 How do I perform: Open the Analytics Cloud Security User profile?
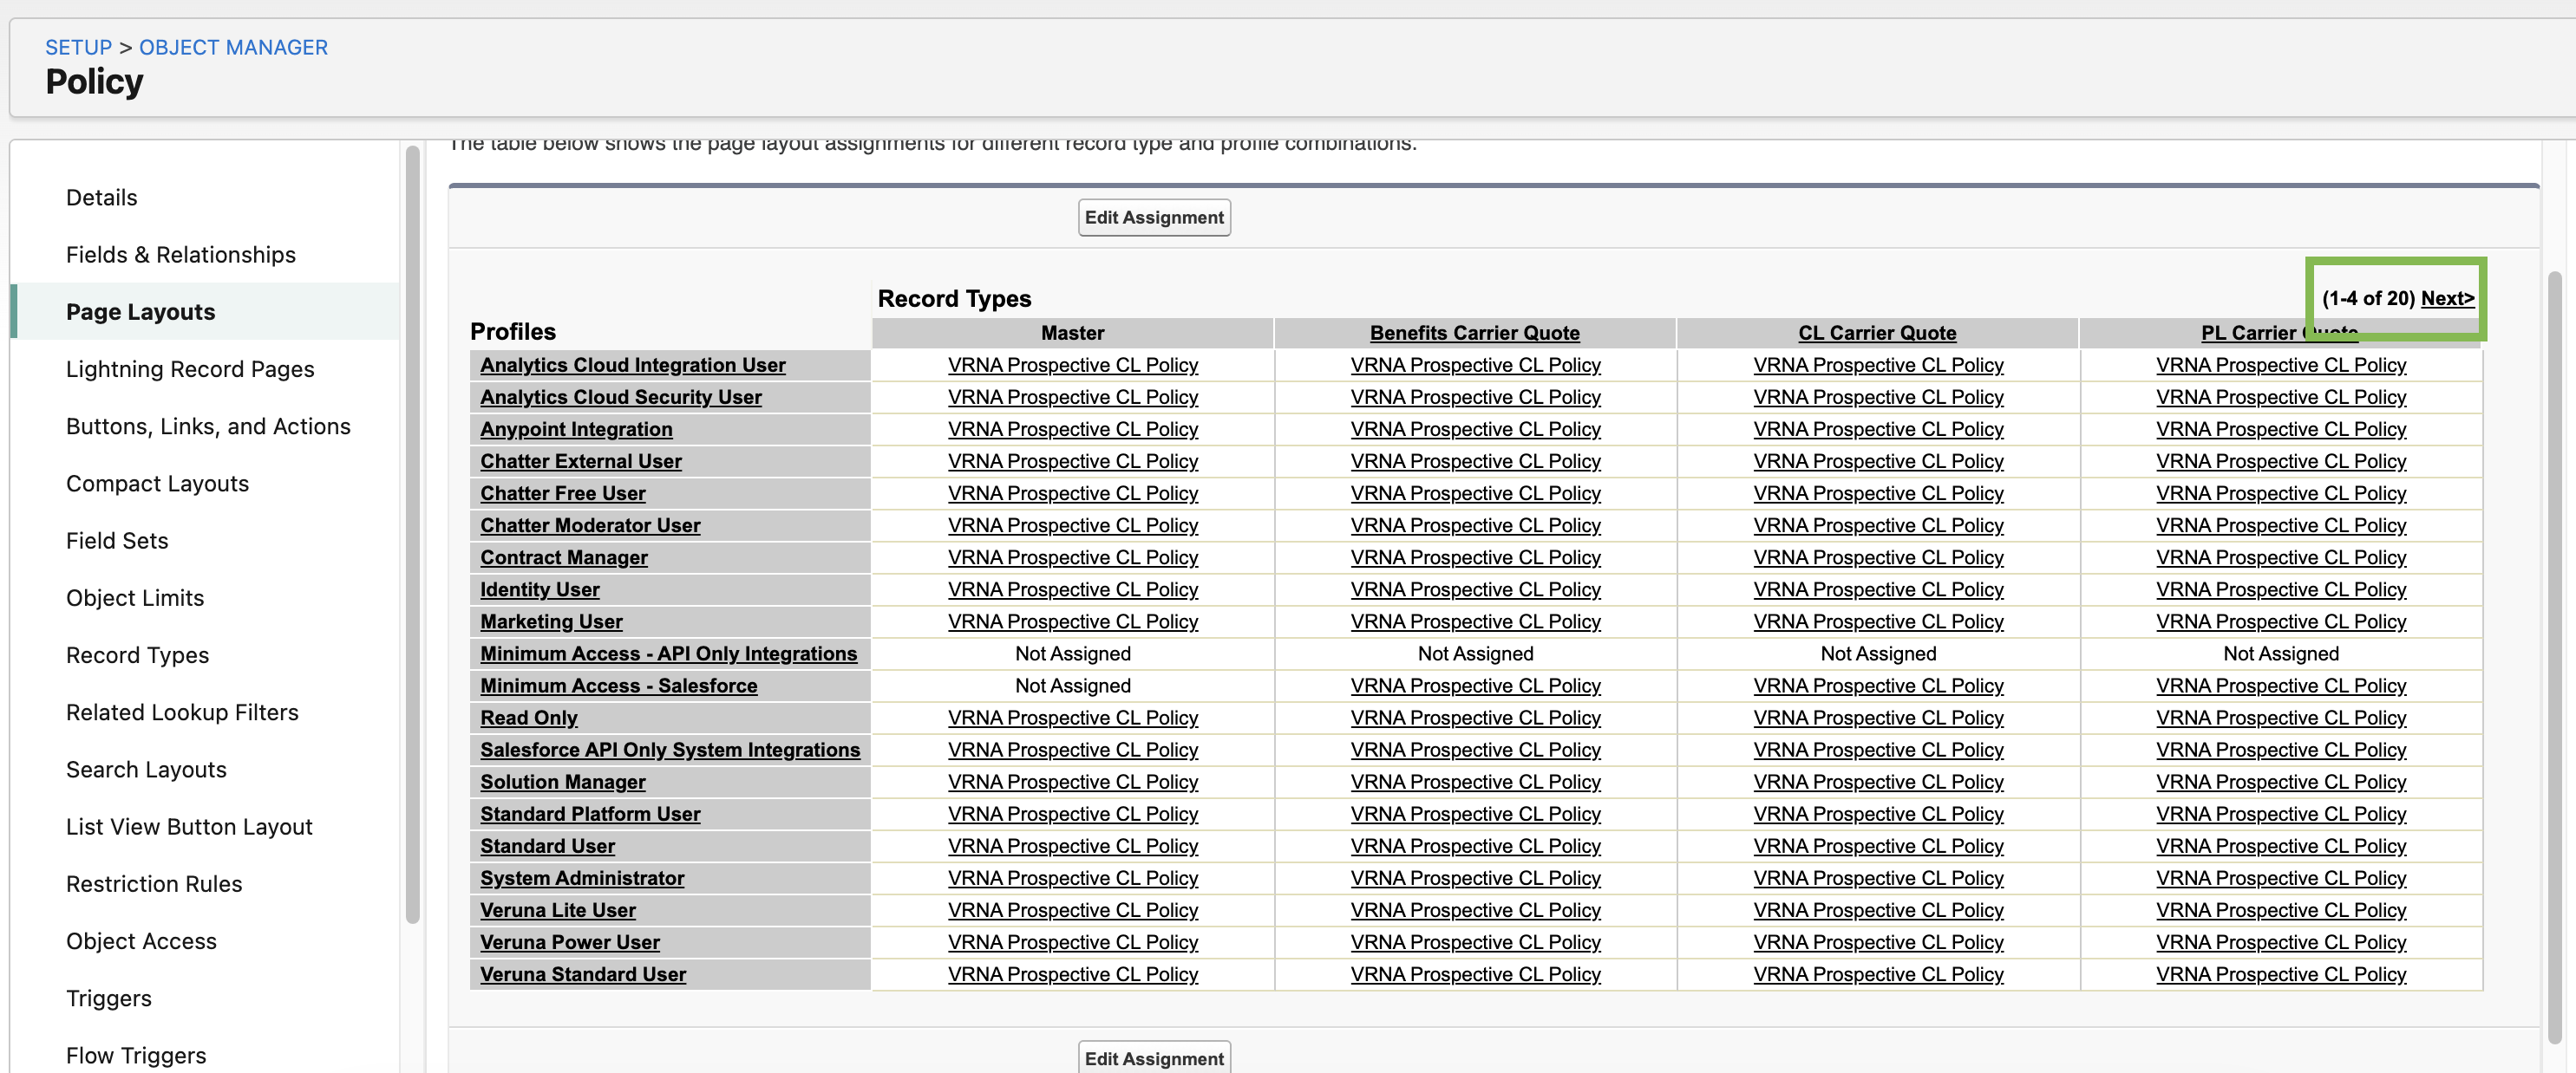[620, 397]
